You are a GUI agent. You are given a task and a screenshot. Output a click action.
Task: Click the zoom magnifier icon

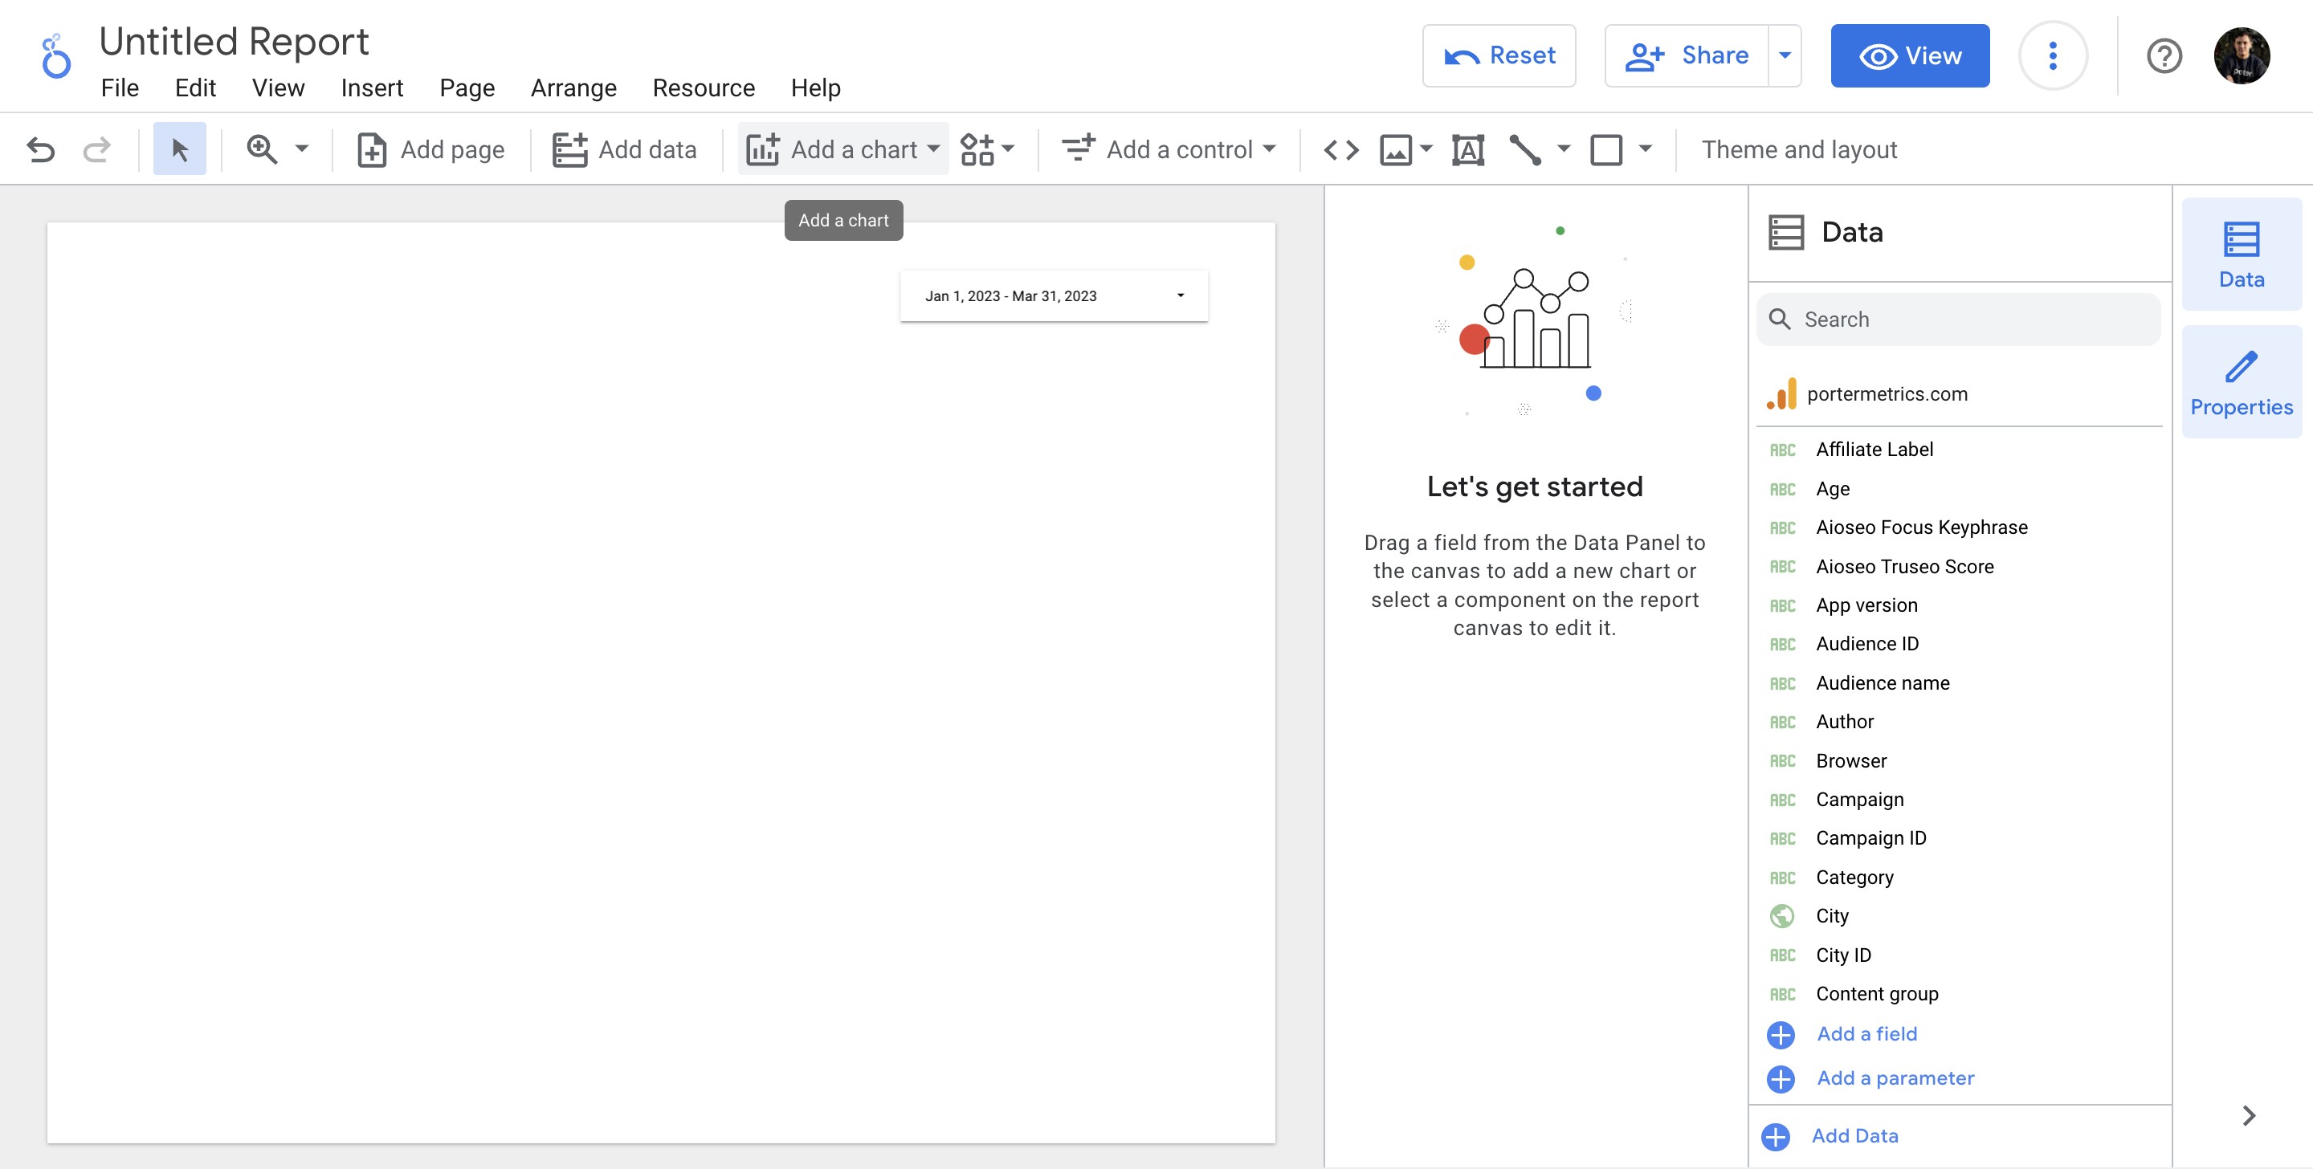coord(261,149)
